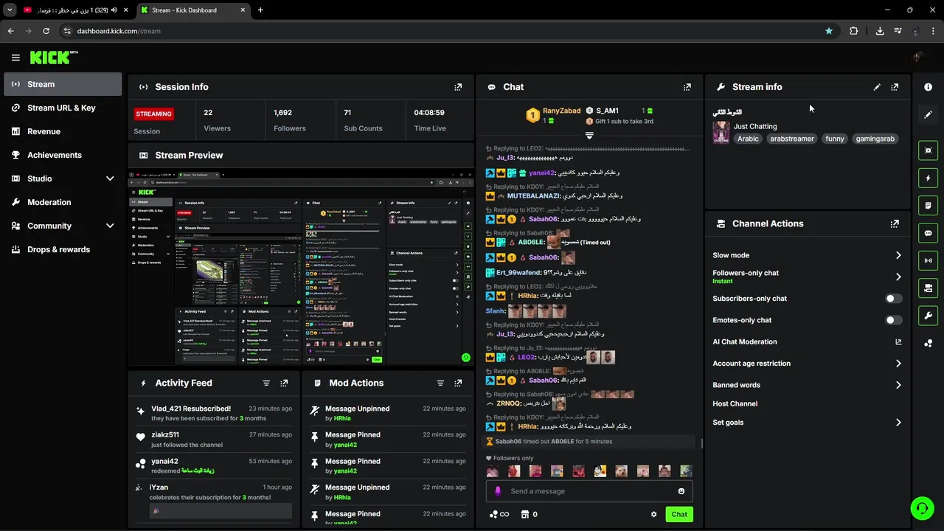Open the emoji picker in message box

(x=681, y=491)
